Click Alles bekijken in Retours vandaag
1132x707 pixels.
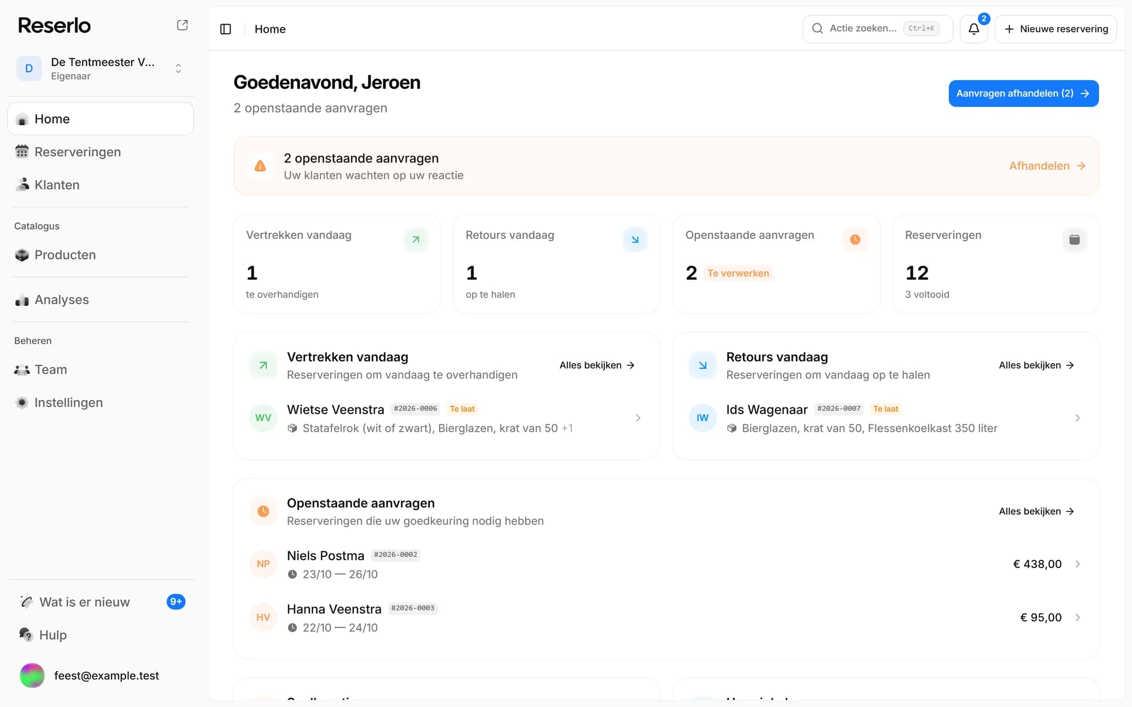pyautogui.click(x=1036, y=365)
